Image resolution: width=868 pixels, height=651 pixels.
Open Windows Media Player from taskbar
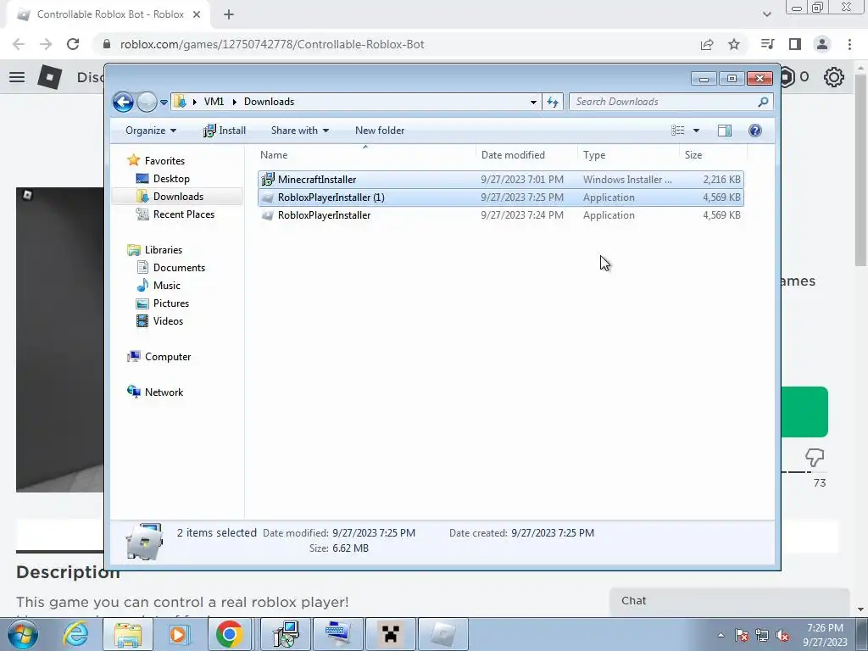tap(178, 634)
